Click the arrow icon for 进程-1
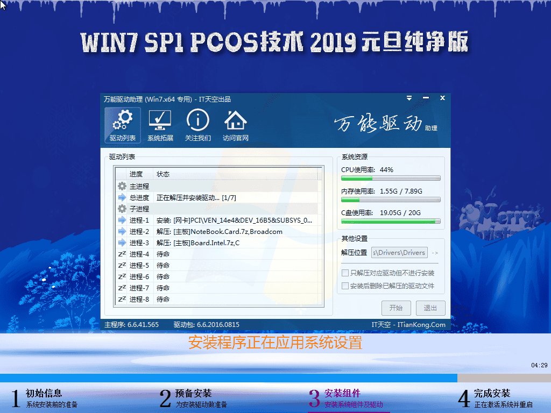Screen dimensions: 551x413 click(x=122, y=220)
